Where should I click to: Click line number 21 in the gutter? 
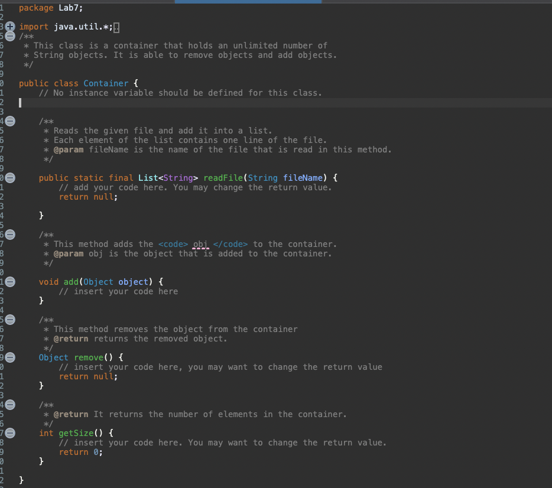(3, 187)
